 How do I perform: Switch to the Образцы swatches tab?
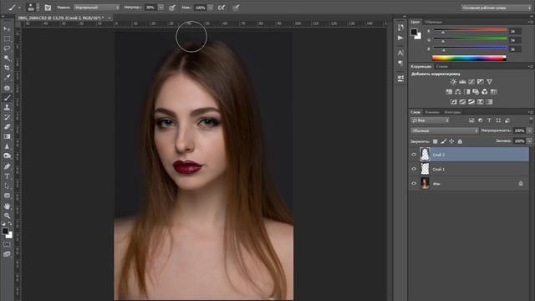(433, 22)
